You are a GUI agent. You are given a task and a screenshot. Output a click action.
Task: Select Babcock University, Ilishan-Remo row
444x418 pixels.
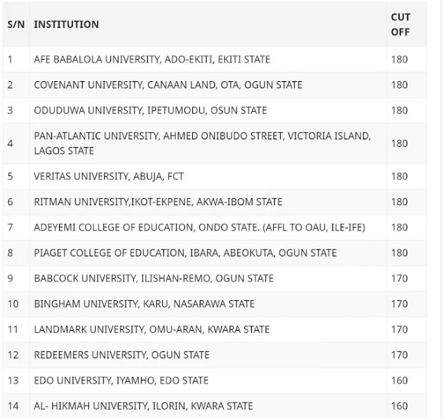[x=153, y=279]
